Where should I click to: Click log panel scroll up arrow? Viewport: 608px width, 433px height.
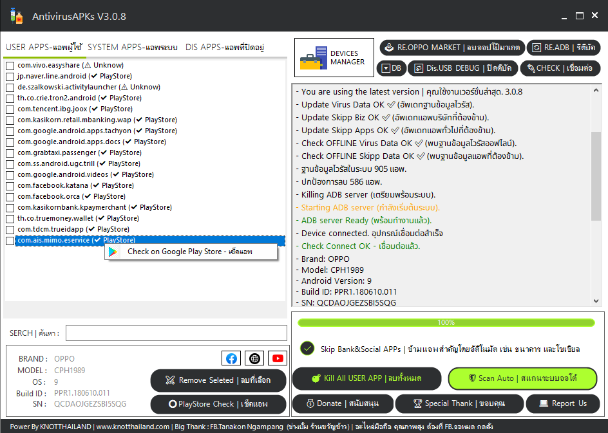(x=596, y=90)
